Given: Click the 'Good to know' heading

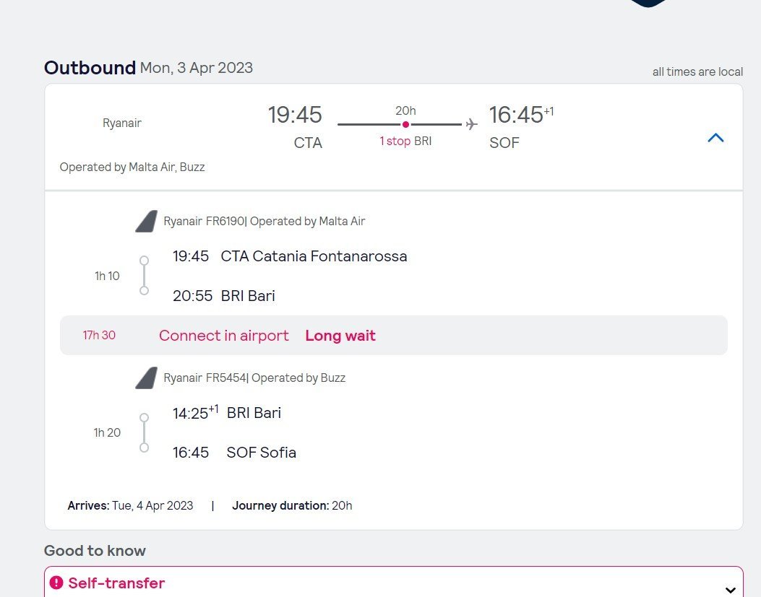Looking at the screenshot, I should 95,551.
